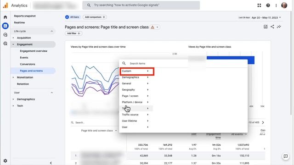The height and width of the screenshot is (165, 294).
Task: Collapse the left navigation panel
Action: 51,163
